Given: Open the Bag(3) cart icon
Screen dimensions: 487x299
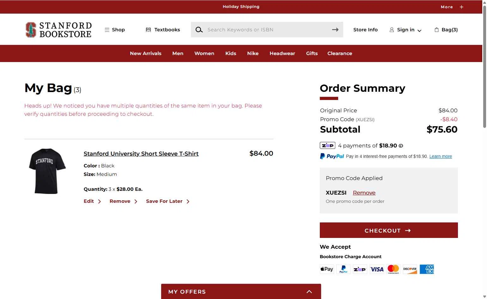Looking at the screenshot, I should [446, 30].
